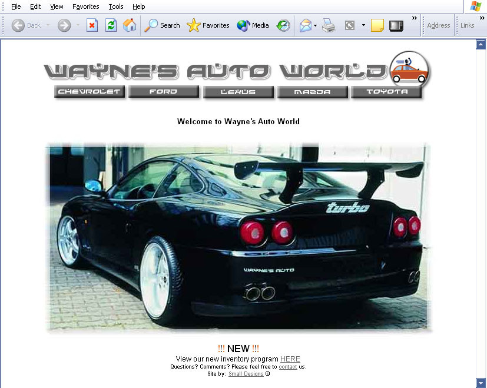Refresh the page with the Refresh icon
Viewport: 487px width, 388px height.
tap(111, 25)
